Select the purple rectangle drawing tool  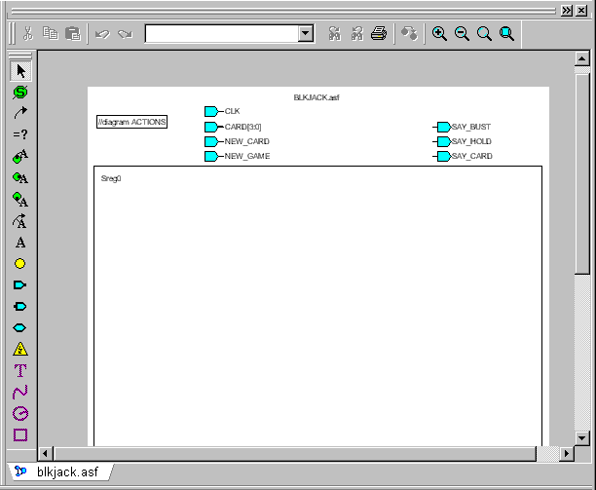[20, 434]
